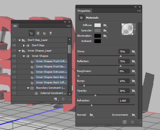Collapse Don't Stop_Layer tree group
160x130 pixels.
point(19,40)
